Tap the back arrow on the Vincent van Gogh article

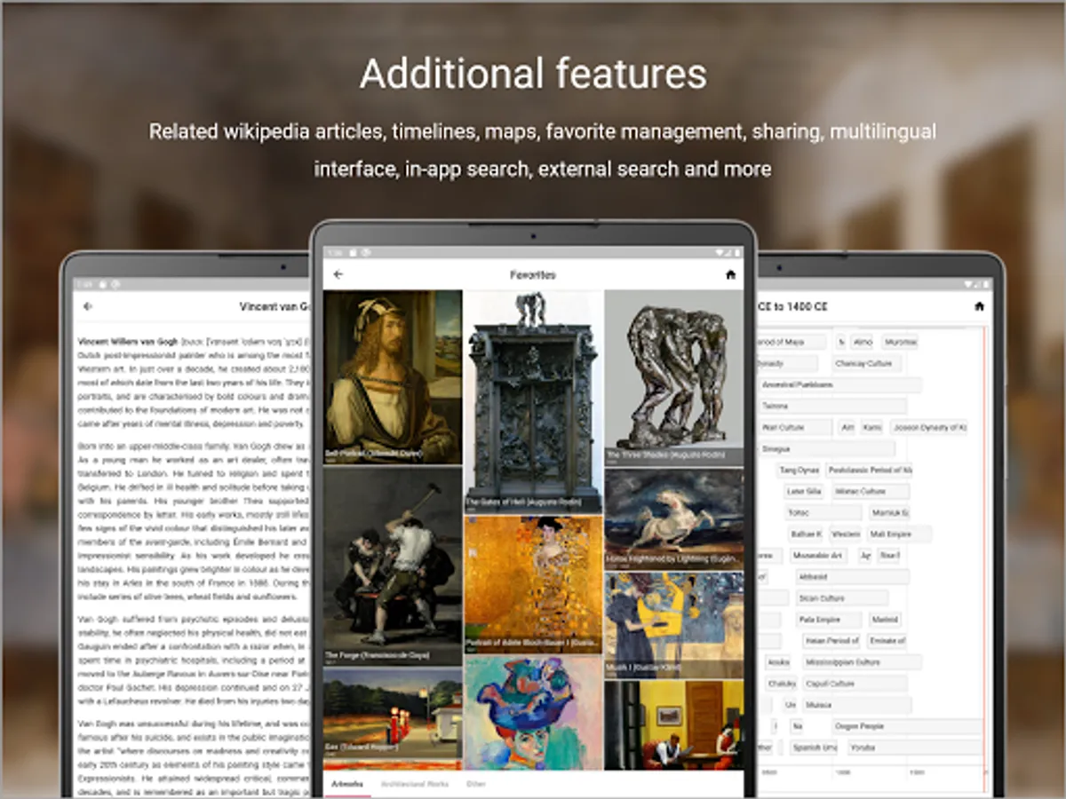click(x=87, y=306)
